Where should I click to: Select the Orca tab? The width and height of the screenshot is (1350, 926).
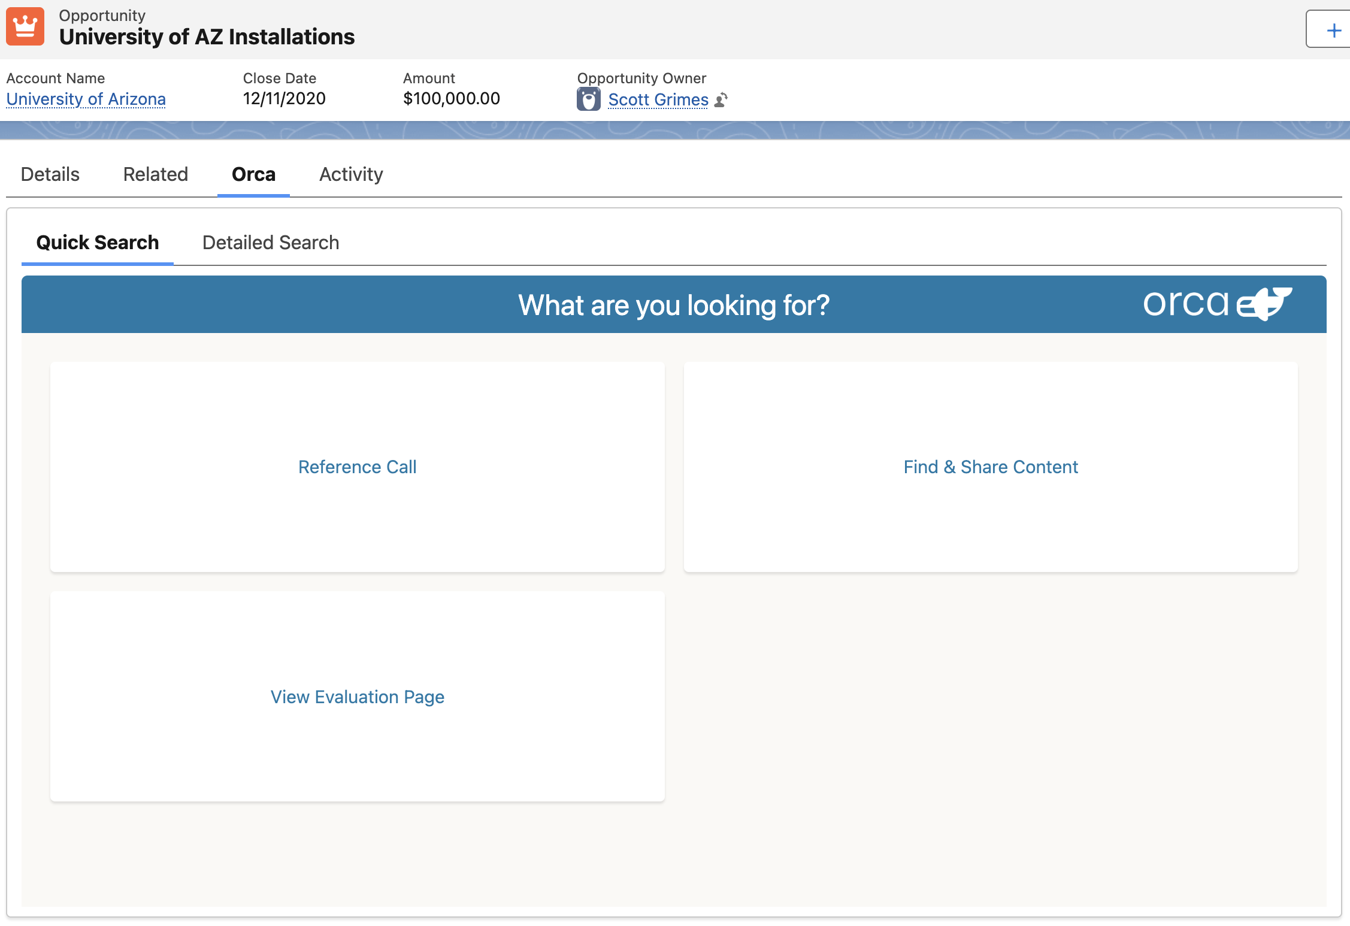pyautogui.click(x=253, y=174)
